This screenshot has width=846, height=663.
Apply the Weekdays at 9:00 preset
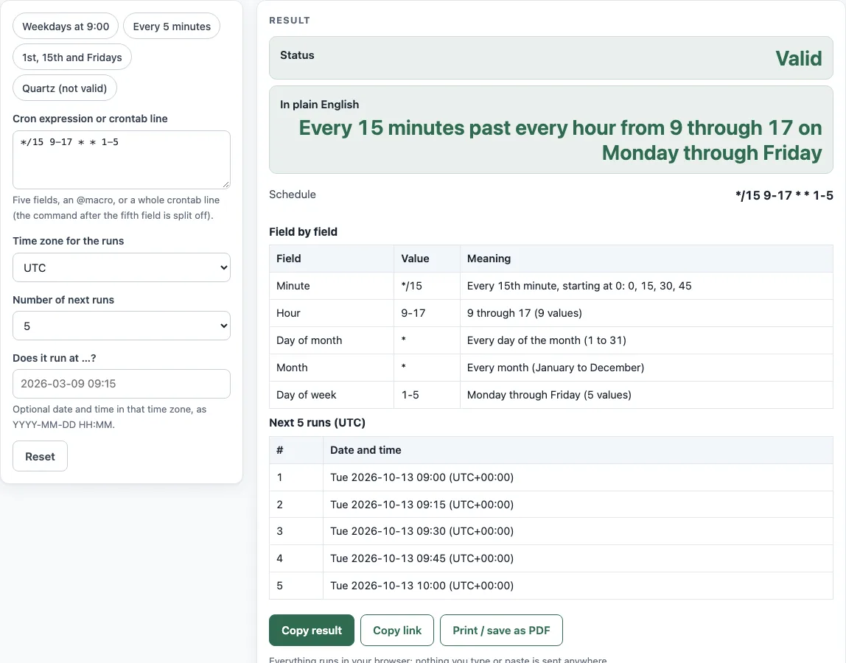pyautogui.click(x=66, y=27)
